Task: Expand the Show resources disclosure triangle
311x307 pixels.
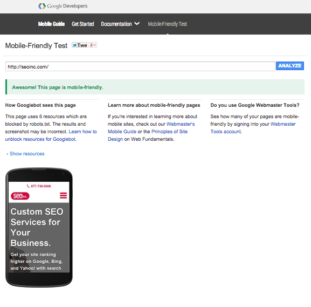Action: tap(8, 154)
